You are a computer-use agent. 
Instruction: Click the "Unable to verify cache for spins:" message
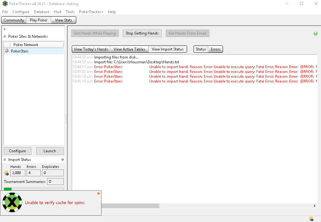pyautogui.click(x=55, y=202)
